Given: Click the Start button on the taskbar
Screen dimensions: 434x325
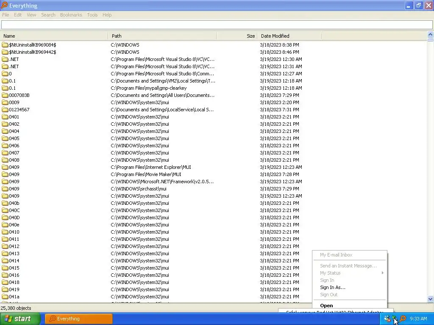Looking at the screenshot, I should [20, 319].
